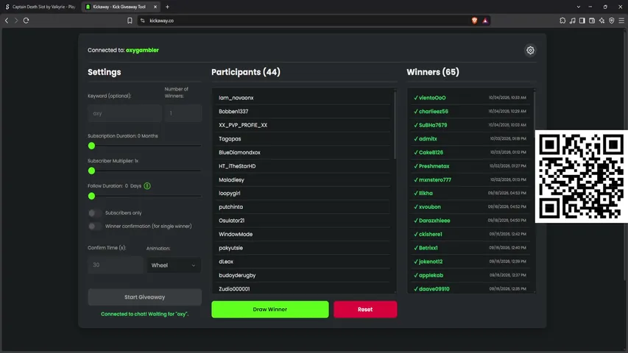Open Brave Rewards triangle icon
The image size is (628, 353).
click(485, 21)
